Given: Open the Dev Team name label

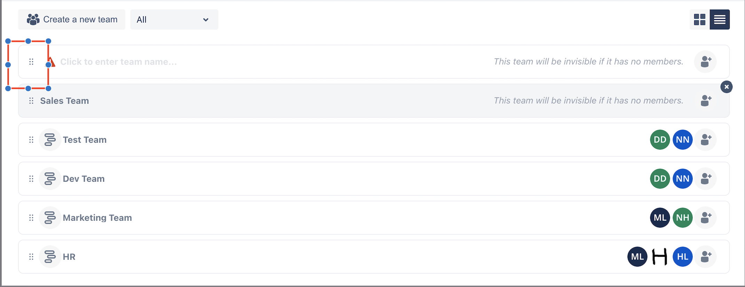Looking at the screenshot, I should tap(84, 179).
